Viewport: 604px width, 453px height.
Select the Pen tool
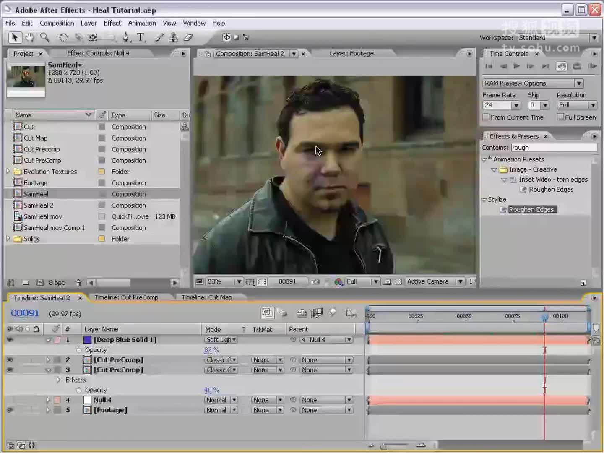pos(126,38)
